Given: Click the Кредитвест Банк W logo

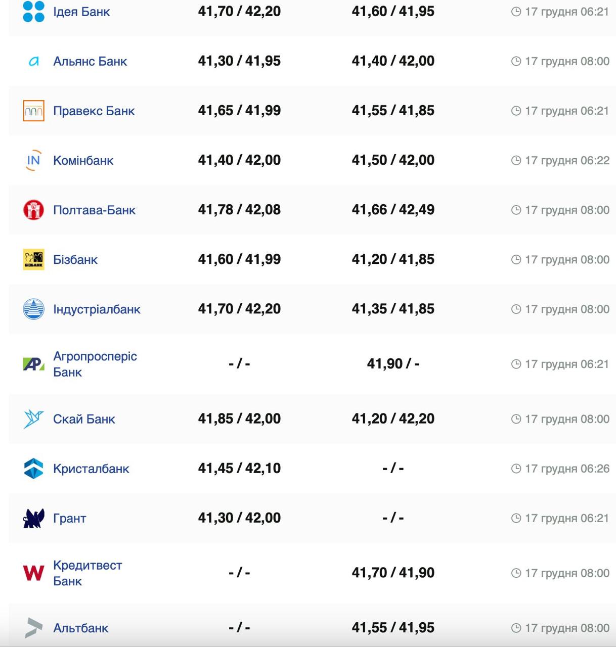Looking at the screenshot, I should [34, 573].
